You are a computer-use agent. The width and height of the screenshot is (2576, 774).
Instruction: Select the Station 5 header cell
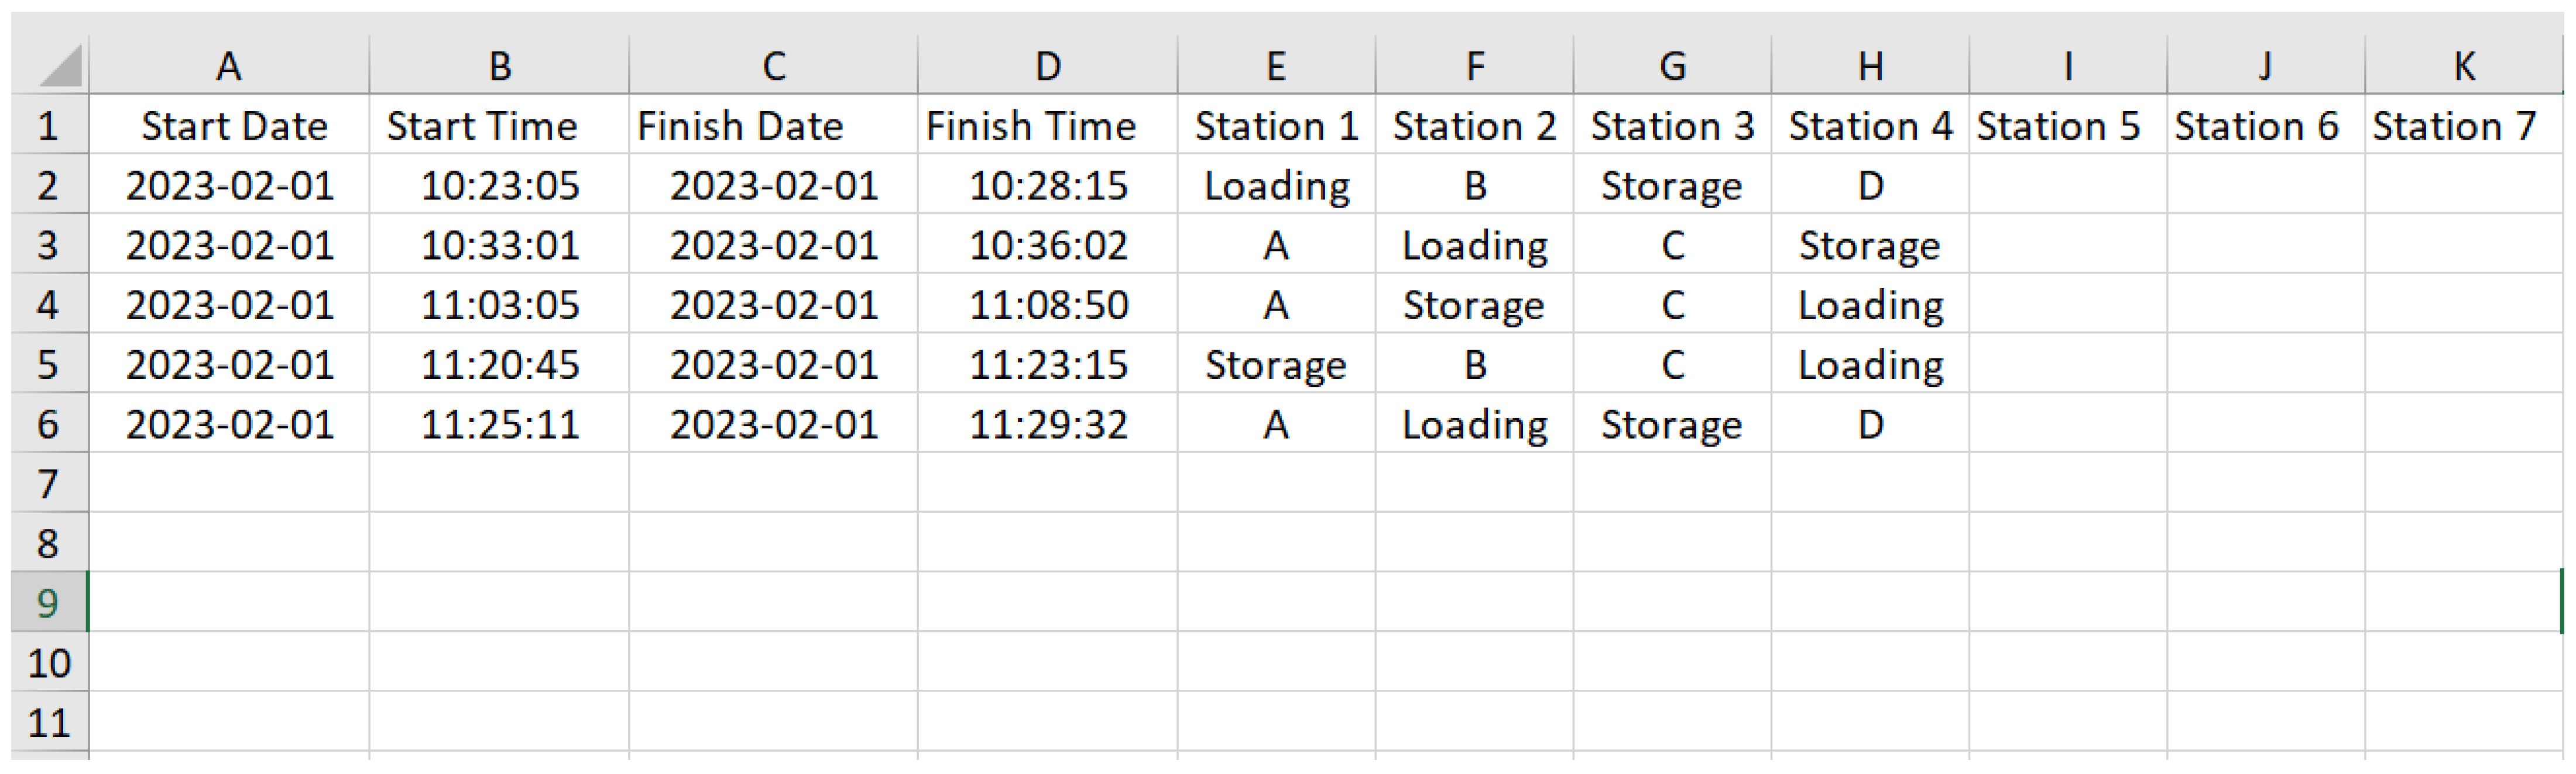[x=2058, y=127]
